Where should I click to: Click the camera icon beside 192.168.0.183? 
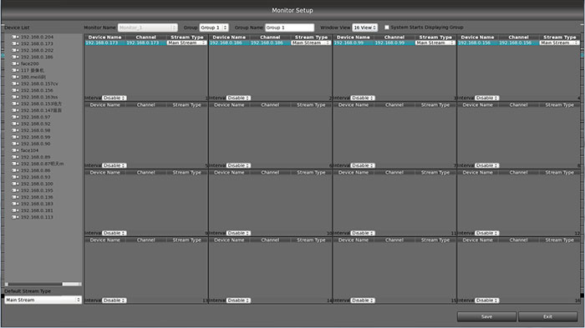tap(15, 204)
